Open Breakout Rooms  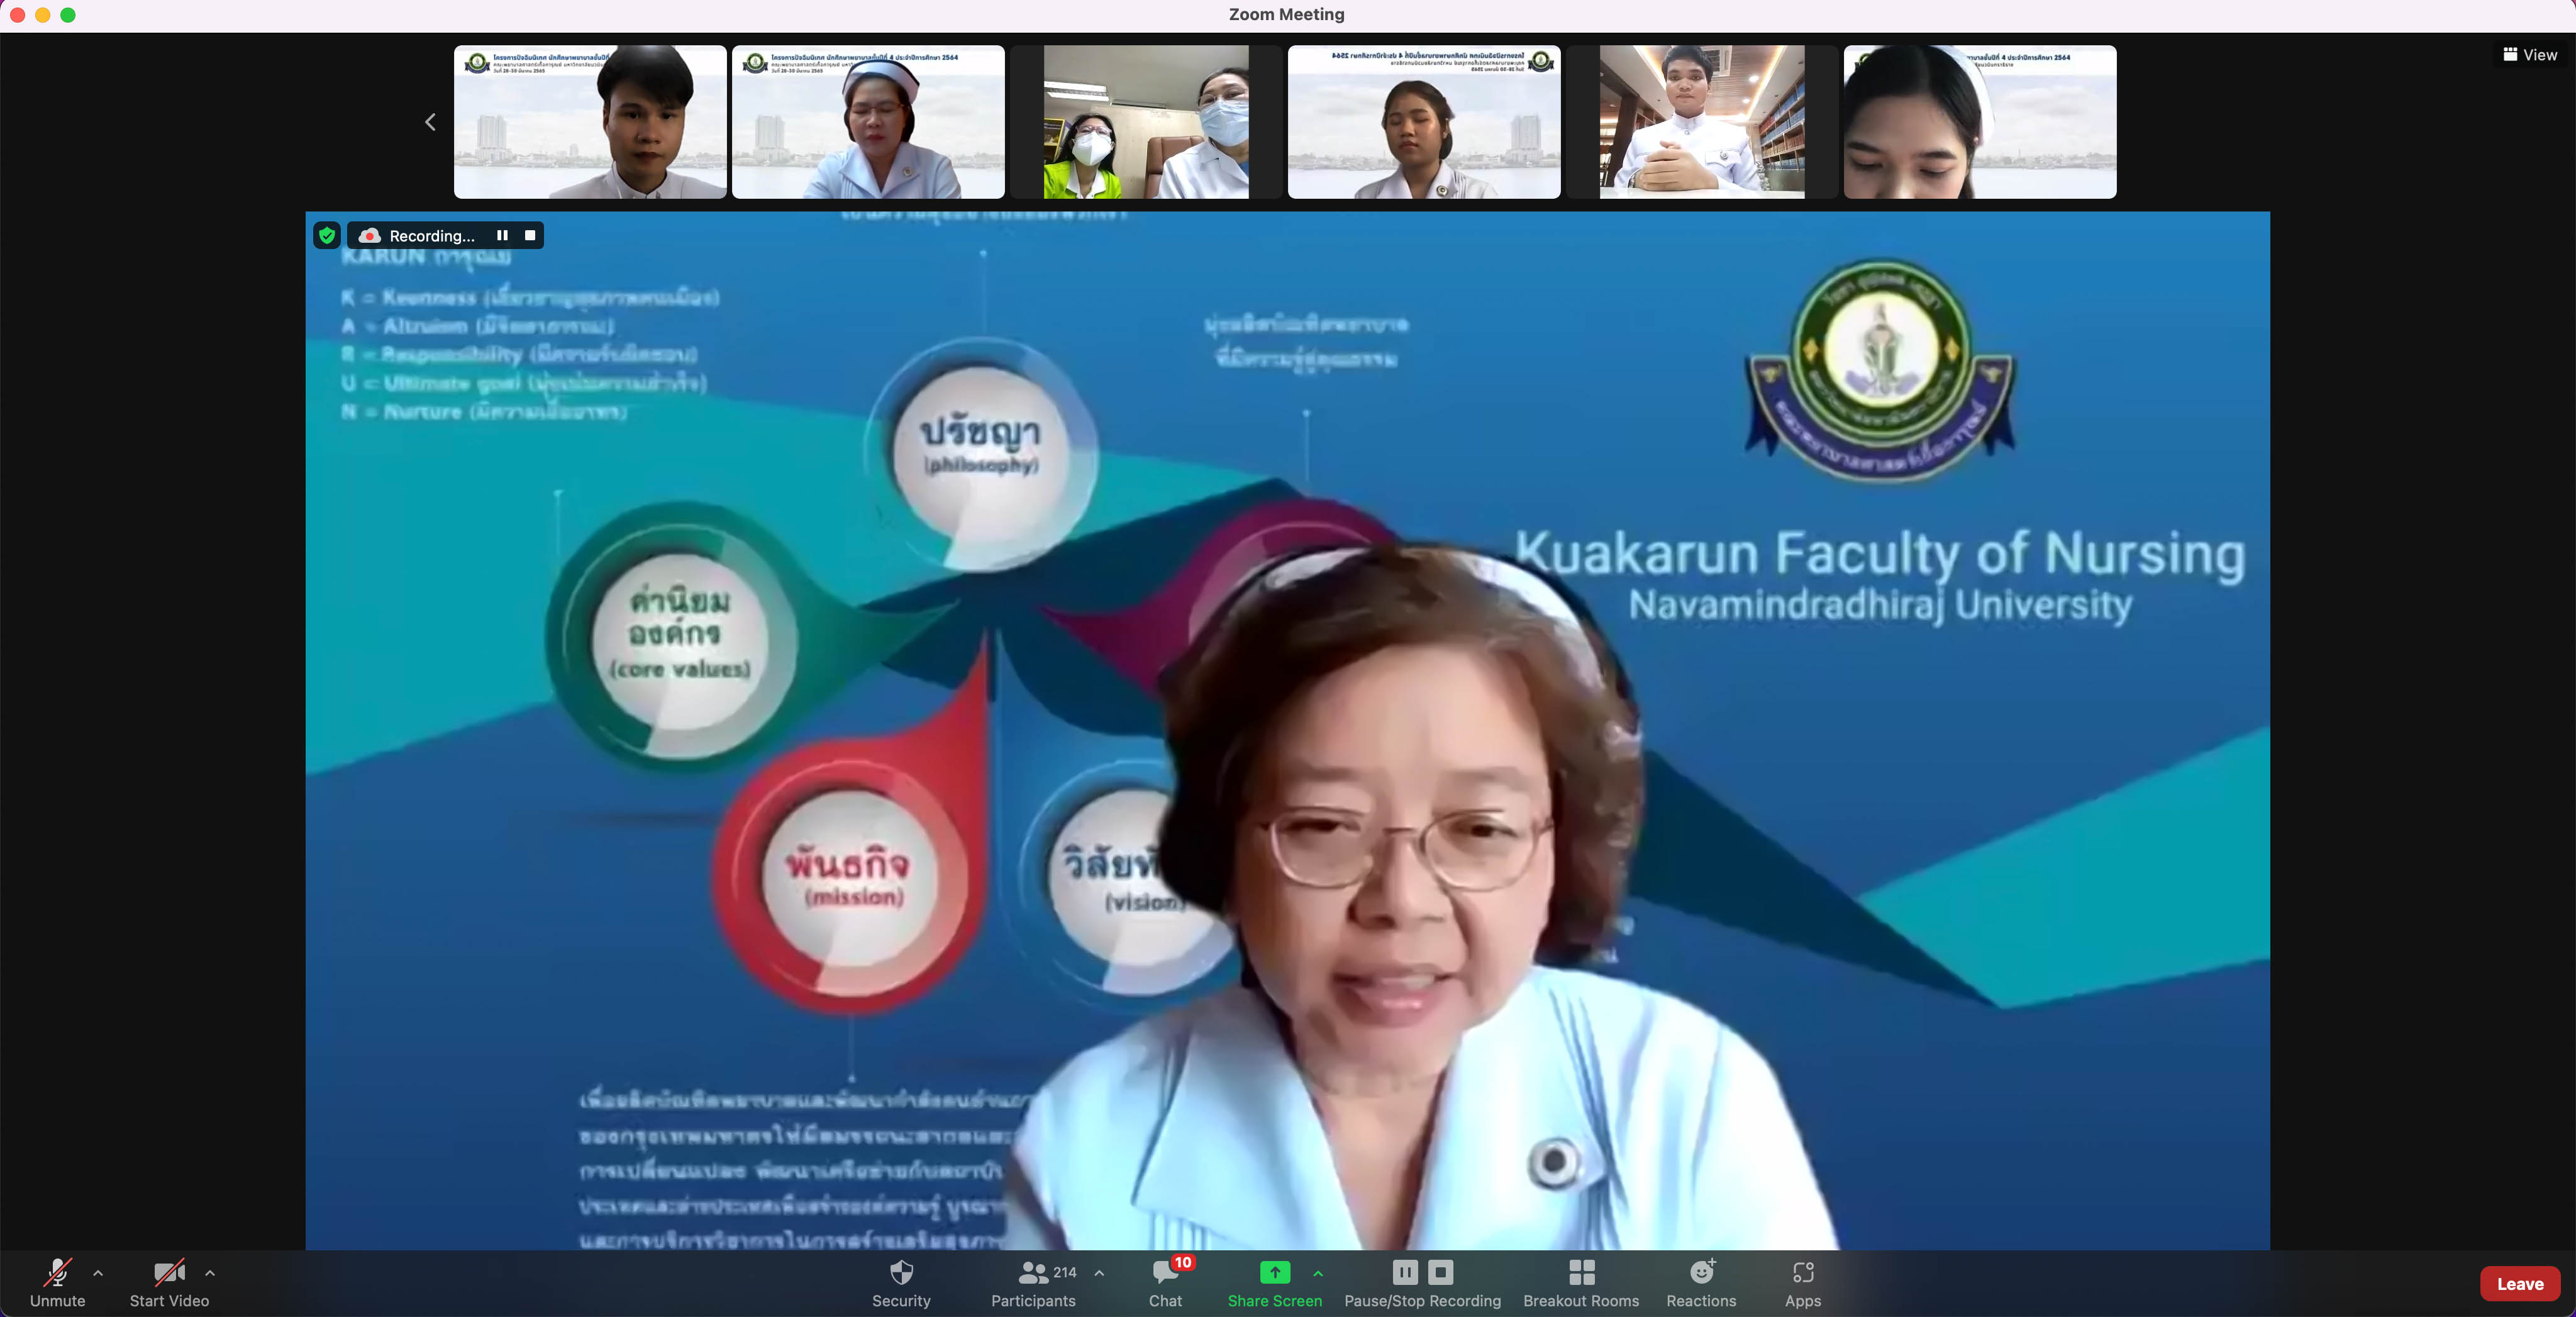point(1581,1283)
